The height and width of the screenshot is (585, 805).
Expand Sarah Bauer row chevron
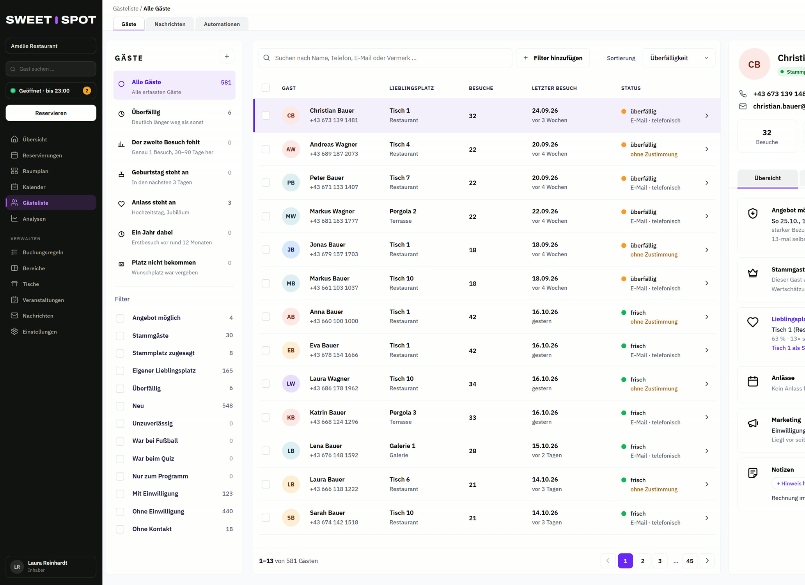[x=707, y=518]
